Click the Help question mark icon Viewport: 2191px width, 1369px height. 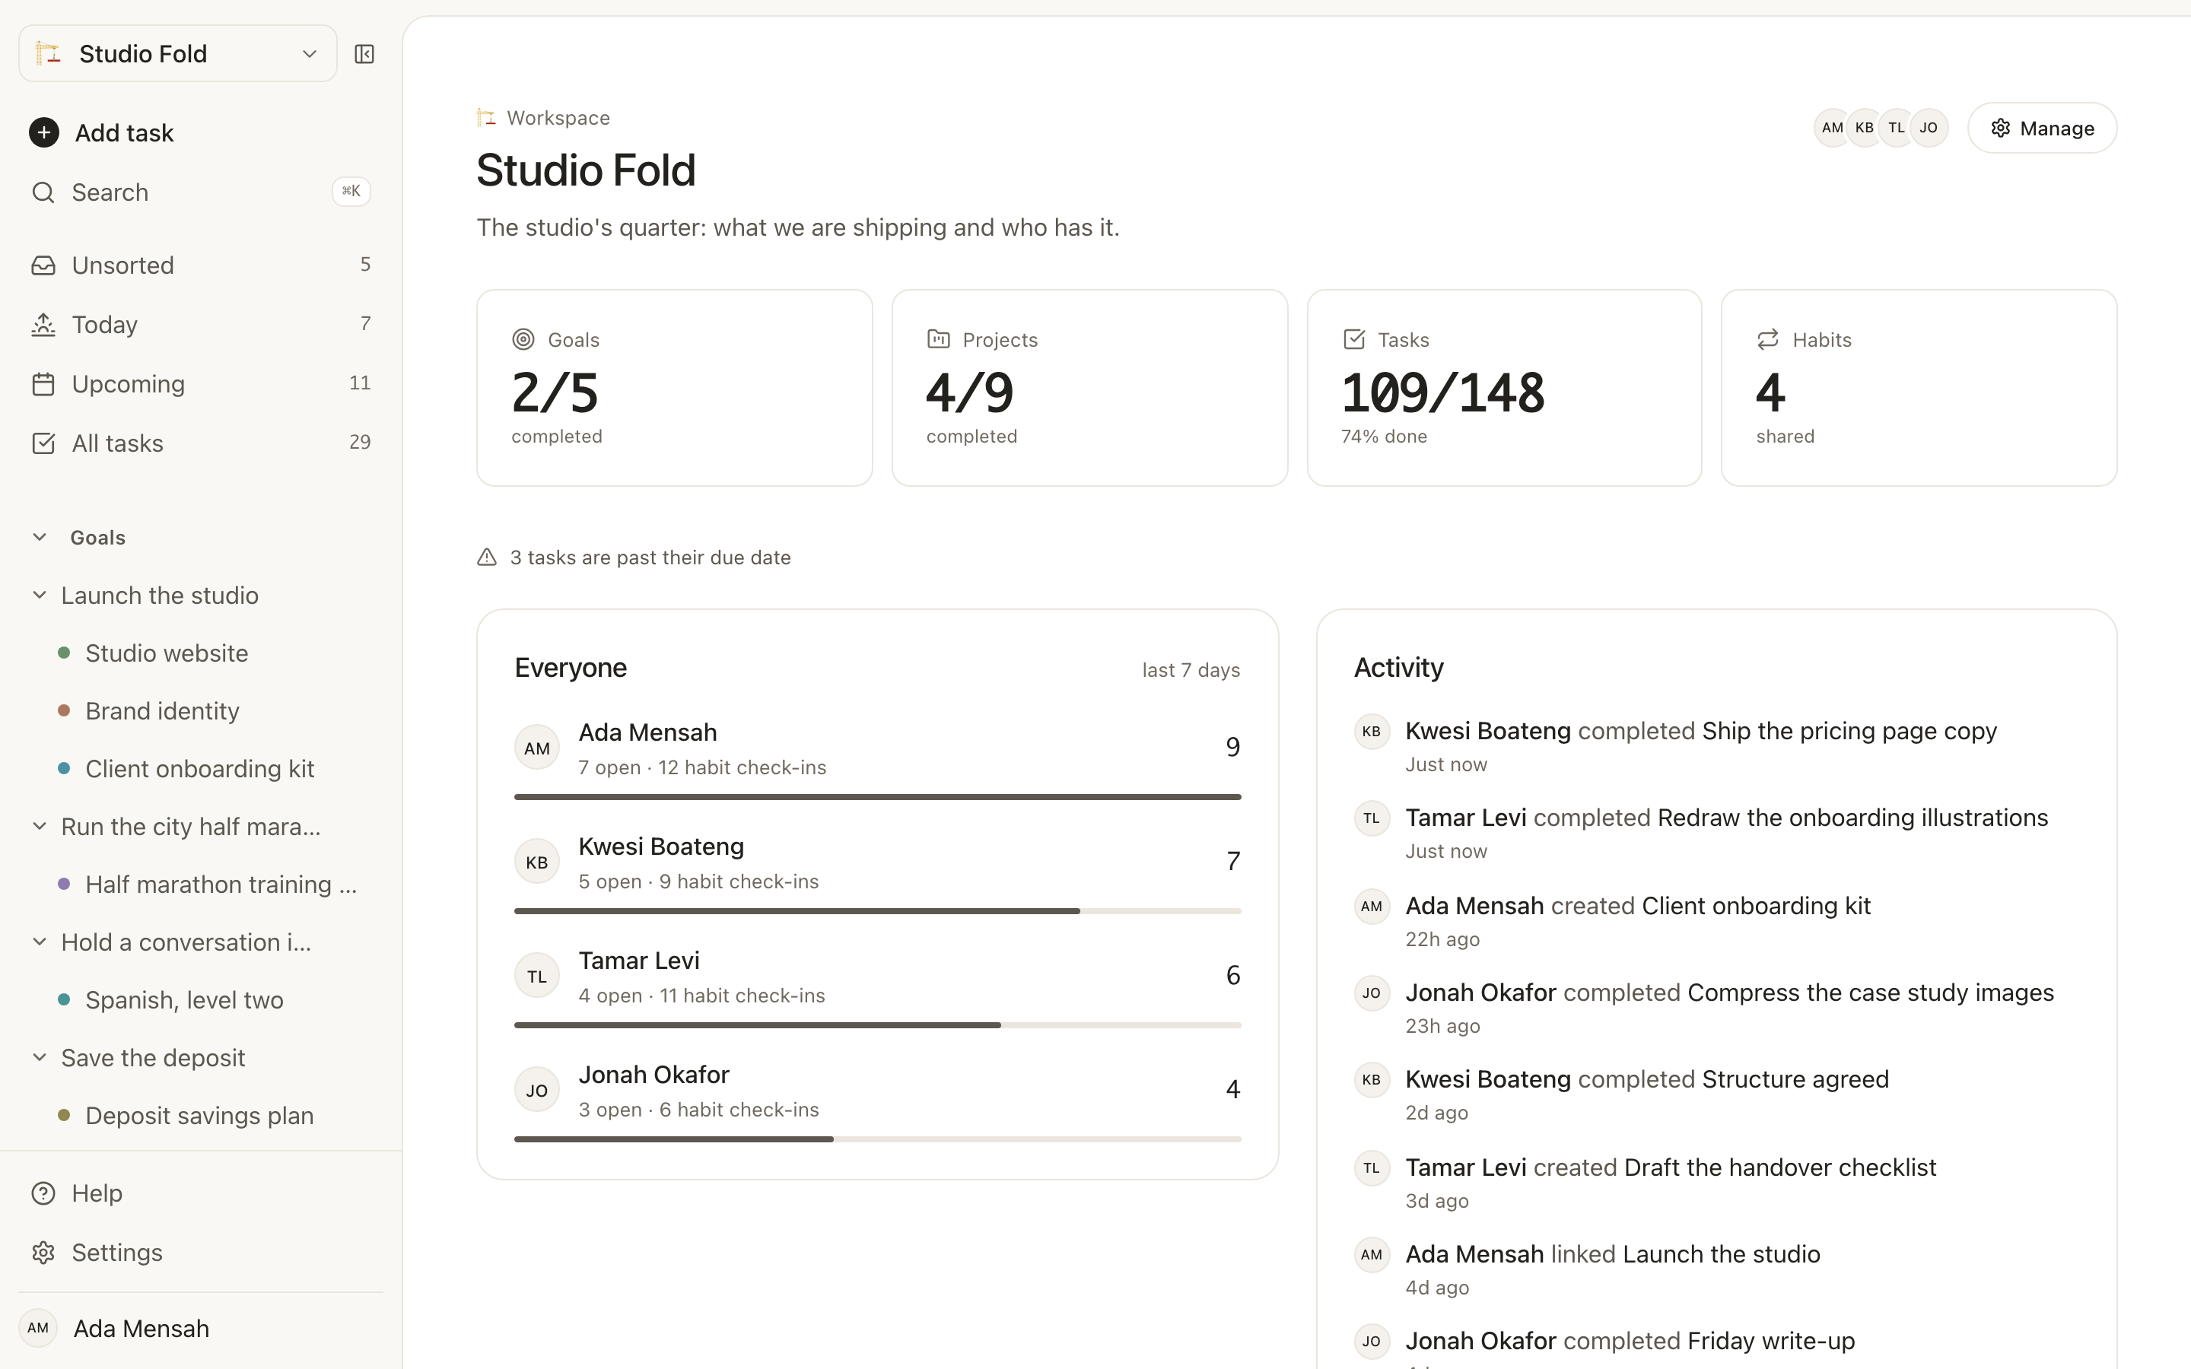tap(43, 1193)
